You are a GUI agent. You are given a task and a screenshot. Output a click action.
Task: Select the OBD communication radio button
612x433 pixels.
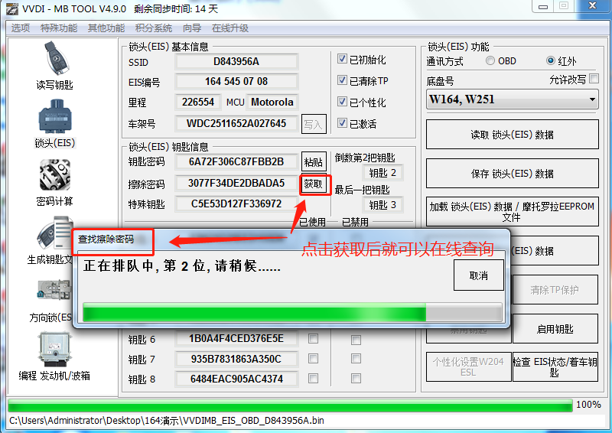click(x=490, y=60)
